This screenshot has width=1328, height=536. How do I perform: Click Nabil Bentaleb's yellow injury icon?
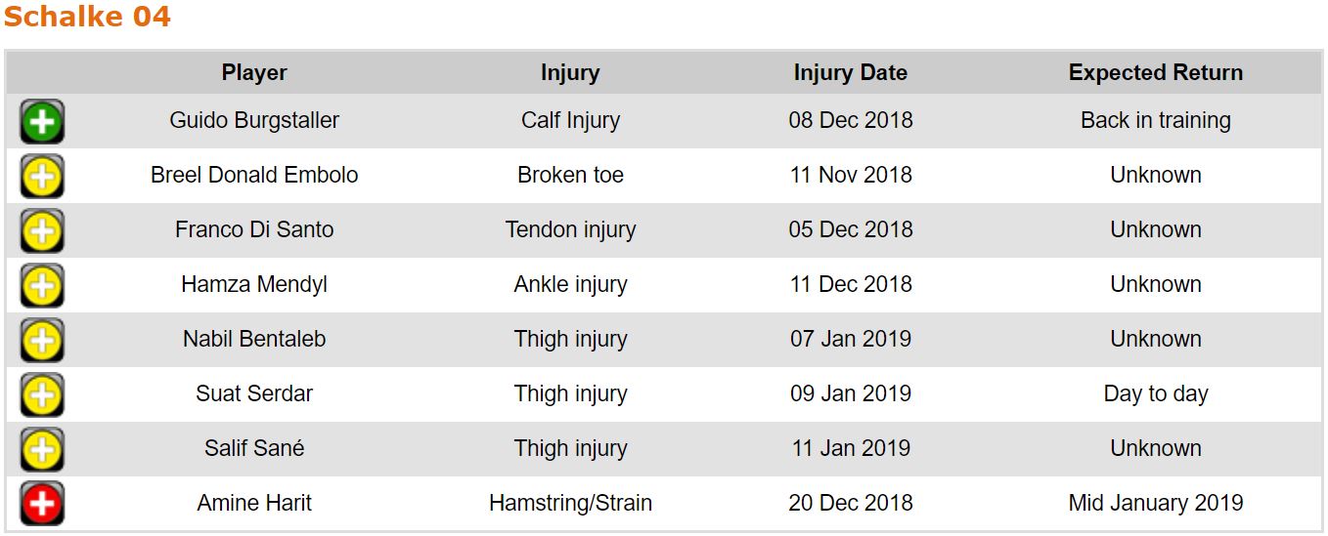[42, 341]
